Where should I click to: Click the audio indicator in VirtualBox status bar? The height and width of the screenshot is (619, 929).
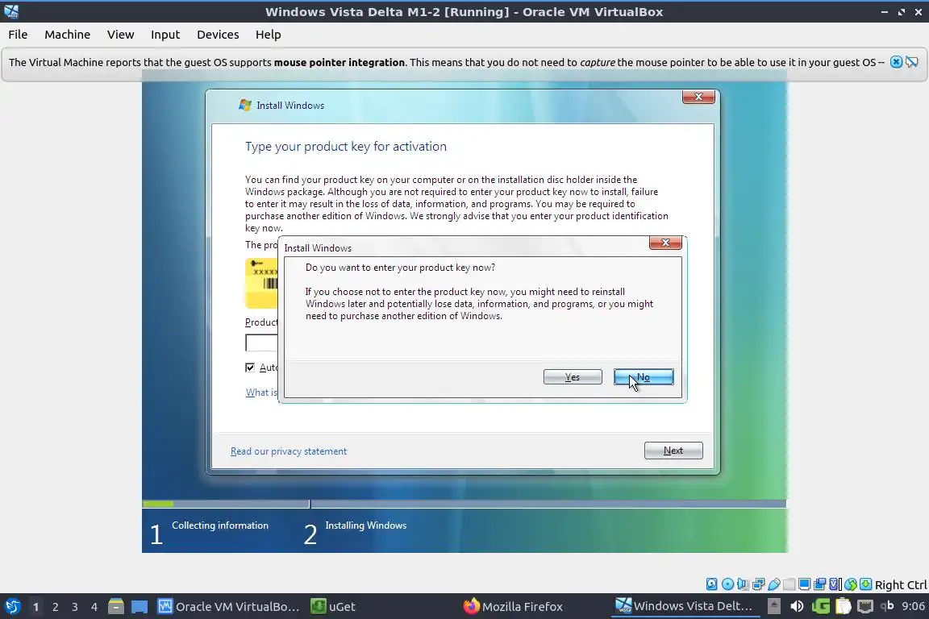pyautogui.click(x=743, y=584)
